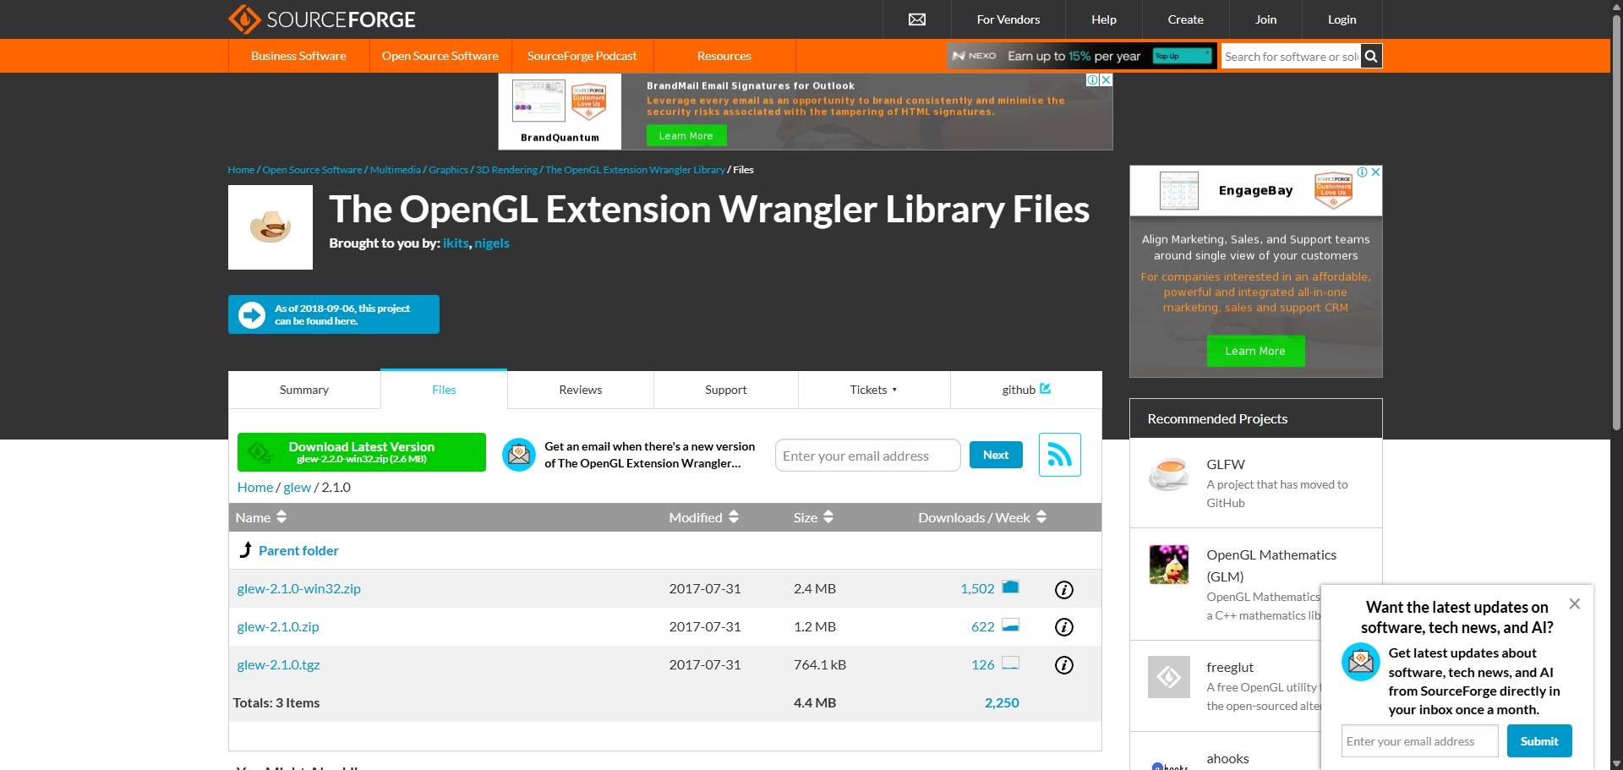Click Learn More in EngageBay ad
Image resolution: width=1623 pixels, height=770 pixels.
(x=1255, y=351)
